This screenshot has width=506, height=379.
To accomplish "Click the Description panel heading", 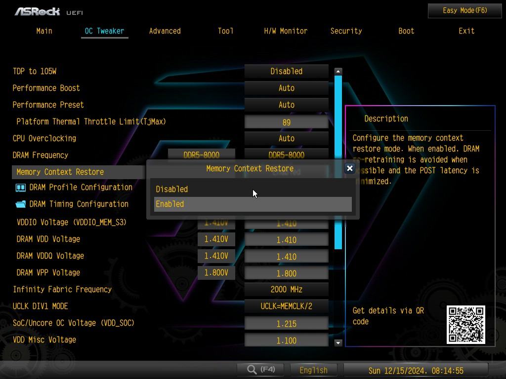I will (x=386, y=118).
